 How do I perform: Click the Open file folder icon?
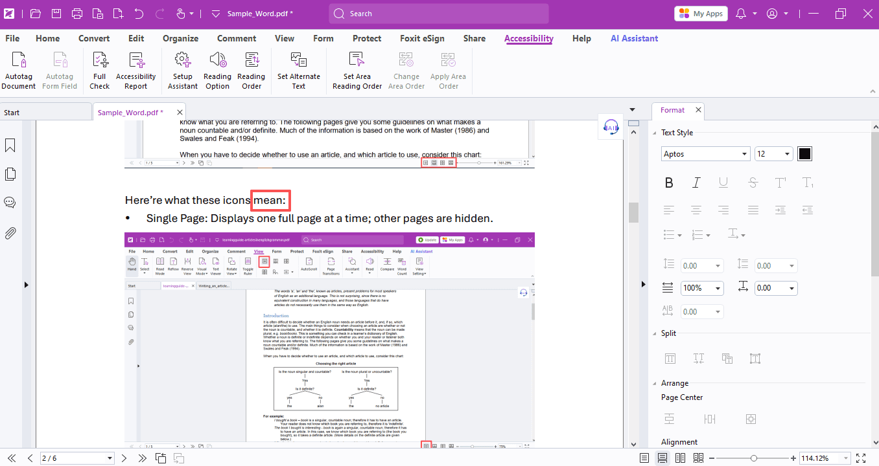coord(36,14)
